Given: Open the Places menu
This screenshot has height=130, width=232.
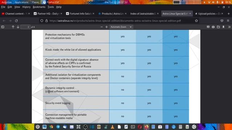Looking at the screenshot, I should (x=35, y=2).
